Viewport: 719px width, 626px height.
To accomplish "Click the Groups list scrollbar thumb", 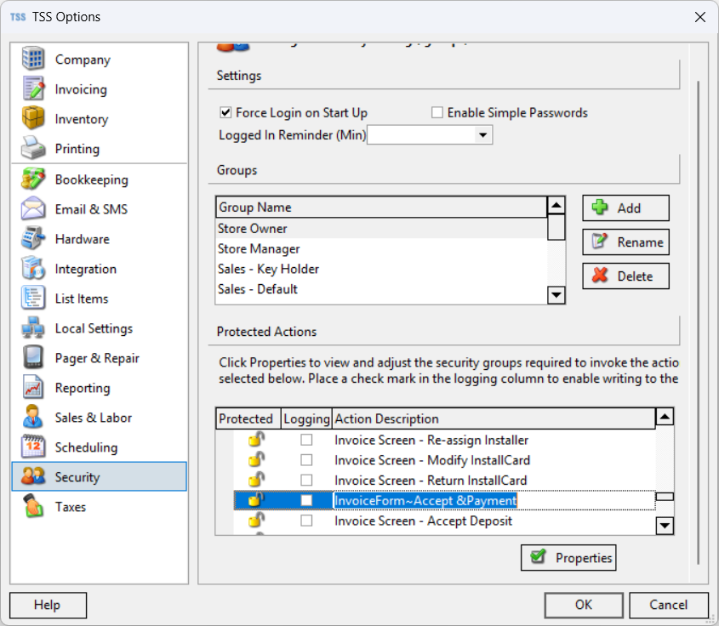I will pyautogui.click(x=556, y=228).
